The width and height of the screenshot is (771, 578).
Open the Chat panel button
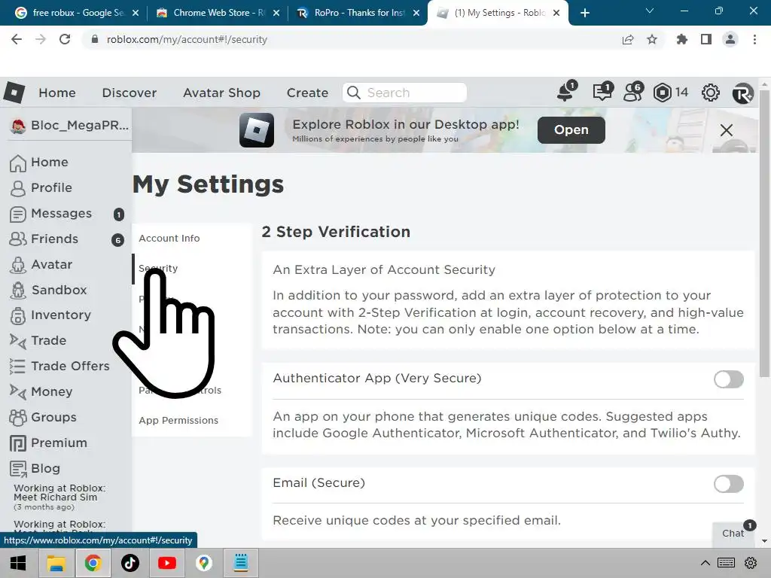tap(733, 534)
